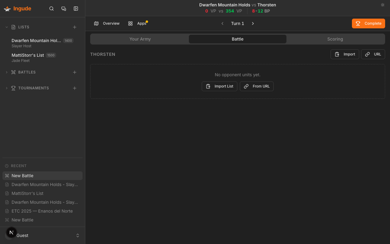Screen dimensions: 390x244
Task: Switch to the Your Army tab
Action: 140,39
